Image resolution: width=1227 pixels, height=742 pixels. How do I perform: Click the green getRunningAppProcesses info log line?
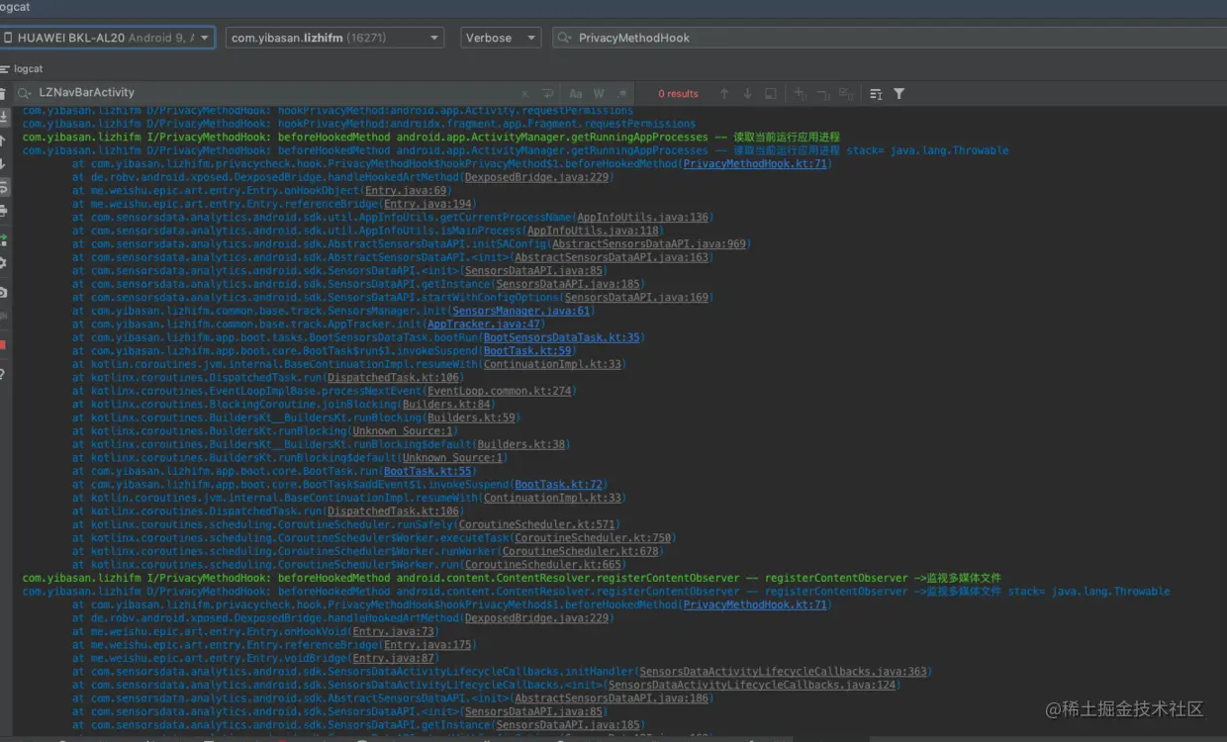[x=430, y=137]
